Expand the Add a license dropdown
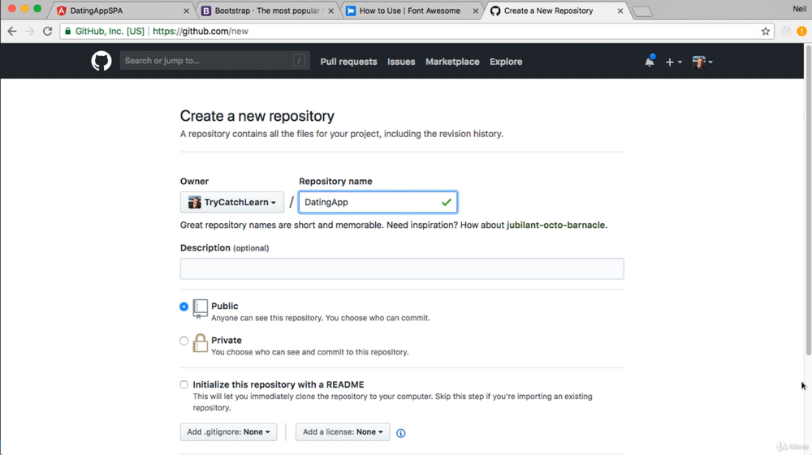Screen dimensions: 812x455 tap(342, 432)
